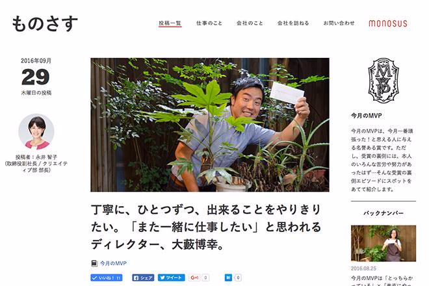
Task: Click the 今月のMVP category link
Action: 113,263
